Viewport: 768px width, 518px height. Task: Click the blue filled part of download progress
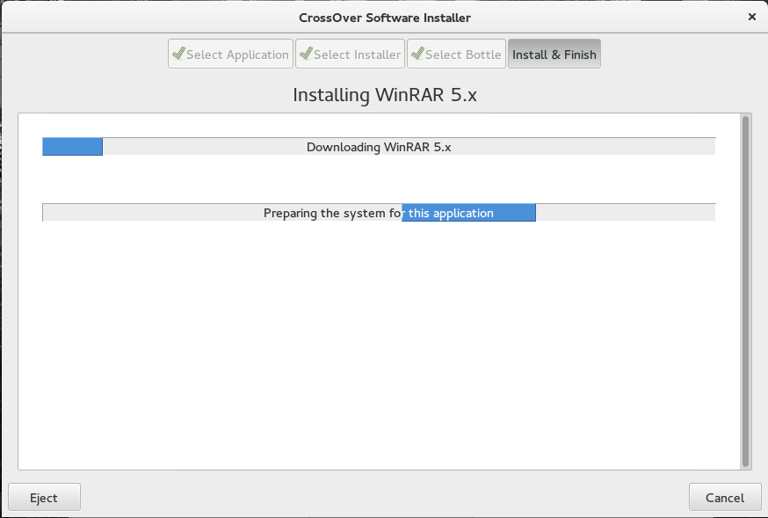point(72,147)
